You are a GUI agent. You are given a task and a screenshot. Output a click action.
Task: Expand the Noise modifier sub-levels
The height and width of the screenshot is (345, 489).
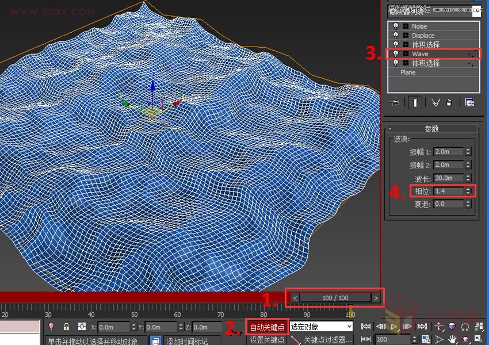tap(406, 26)
